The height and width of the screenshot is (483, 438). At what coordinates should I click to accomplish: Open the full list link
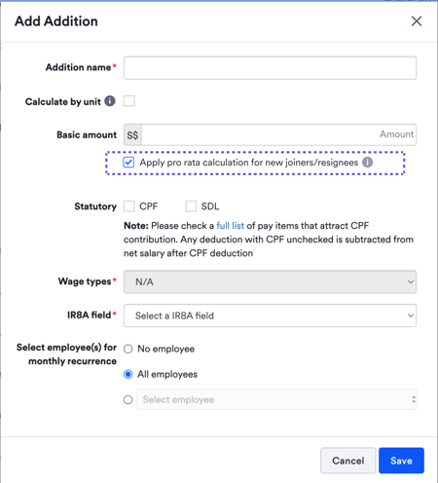click(230, 226)
